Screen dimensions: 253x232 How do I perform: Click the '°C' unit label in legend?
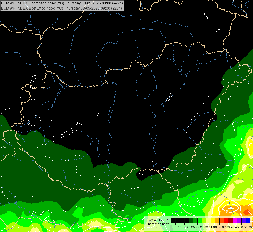pos(158,228)
